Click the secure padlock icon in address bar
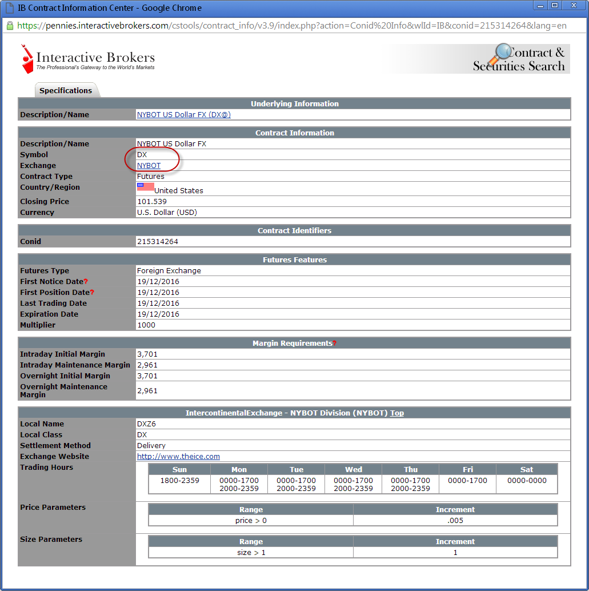This screenshot has width=589, height=591. click(x=10, y=26)
